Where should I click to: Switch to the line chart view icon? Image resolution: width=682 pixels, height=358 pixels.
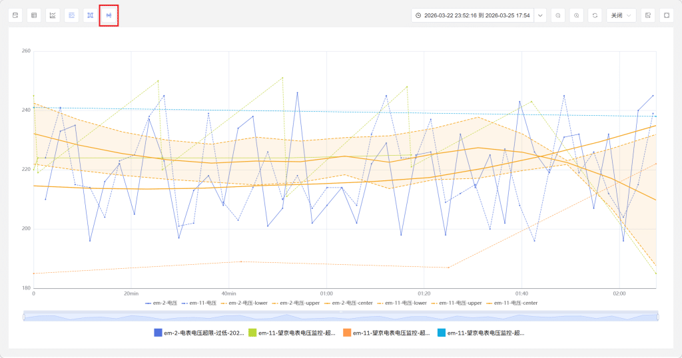coord(53,15)
